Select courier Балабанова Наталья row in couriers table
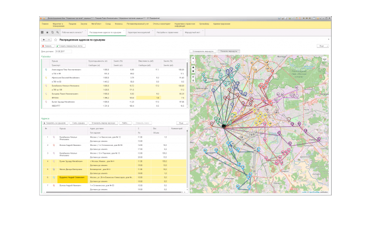Screen dimensions: 371x226 tap(114, 88)
